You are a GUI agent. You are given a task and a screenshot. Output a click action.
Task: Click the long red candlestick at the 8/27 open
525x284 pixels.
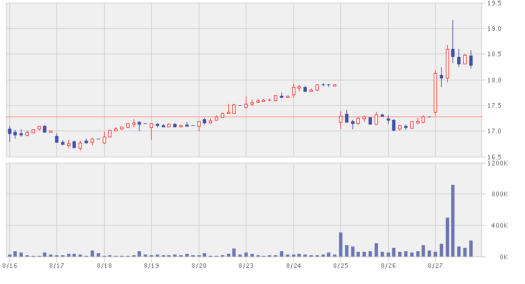[435, 93]
